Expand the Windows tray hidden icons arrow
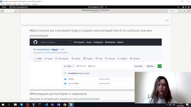 [x=167, y=105]
